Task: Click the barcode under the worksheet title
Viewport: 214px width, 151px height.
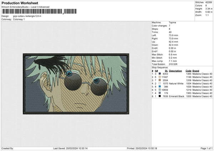Action: click(32, 12)
